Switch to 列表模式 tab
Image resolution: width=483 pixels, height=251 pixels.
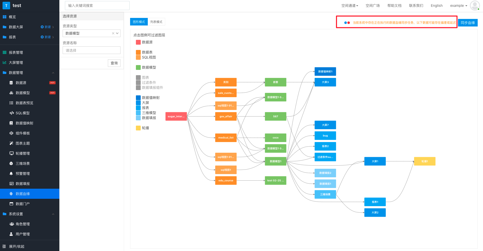point(156,22)
